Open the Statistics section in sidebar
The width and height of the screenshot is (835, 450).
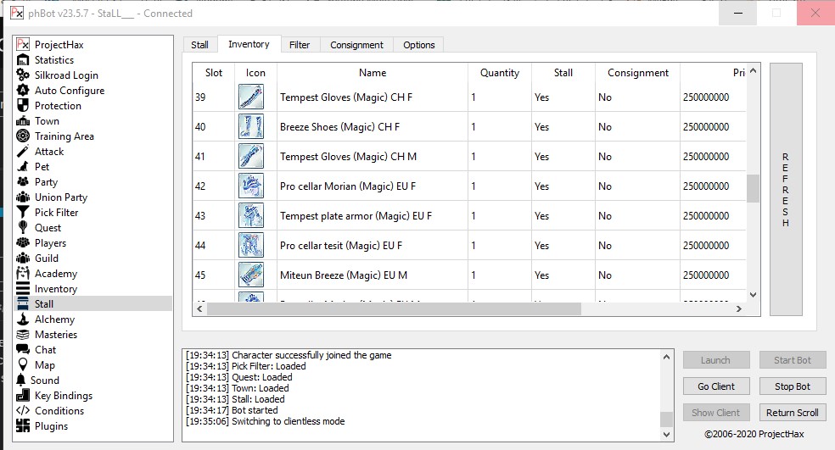tap(53, 60)
